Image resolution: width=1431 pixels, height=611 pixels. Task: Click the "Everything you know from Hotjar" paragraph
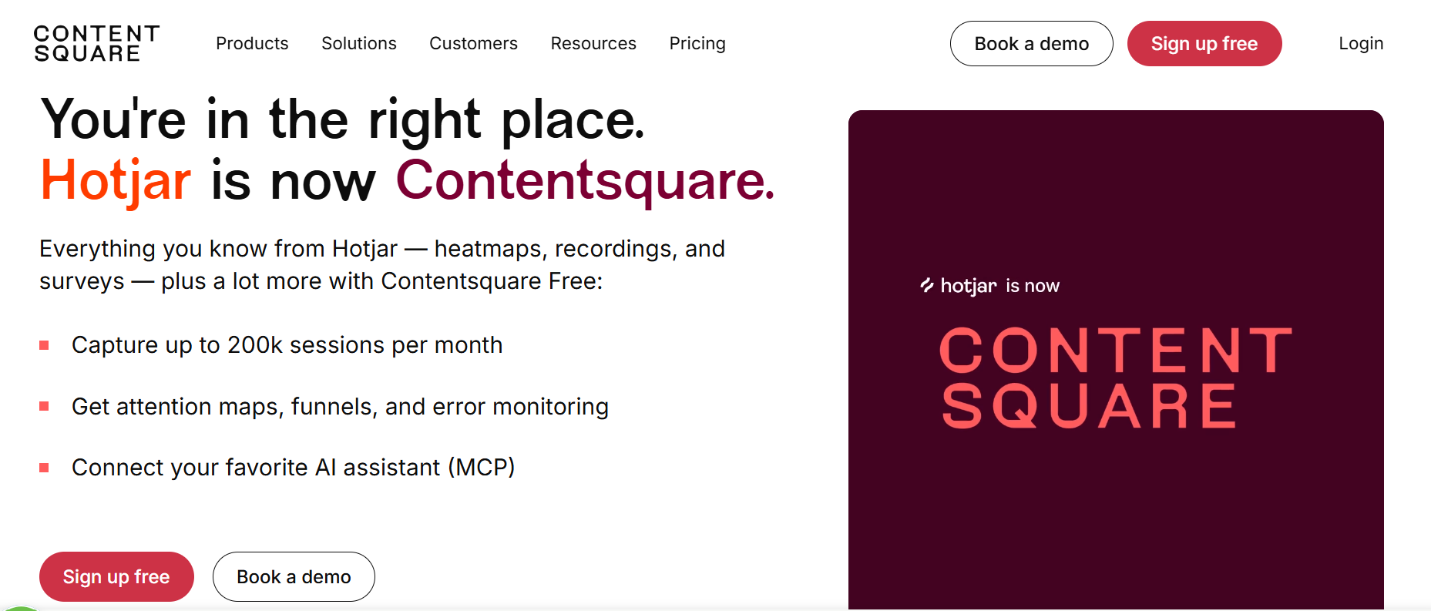[382, 264]
